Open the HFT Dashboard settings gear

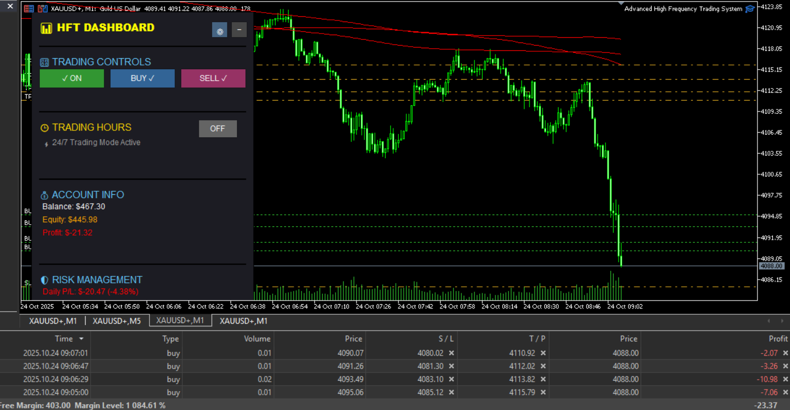[x=220, y=30]
